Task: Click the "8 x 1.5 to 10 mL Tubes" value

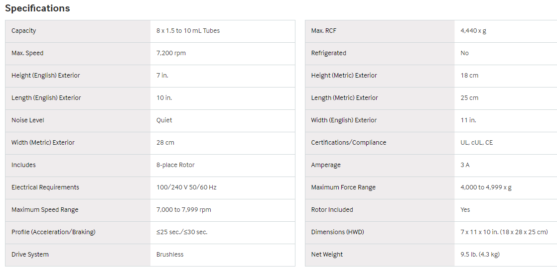Action: coord(188,31)
